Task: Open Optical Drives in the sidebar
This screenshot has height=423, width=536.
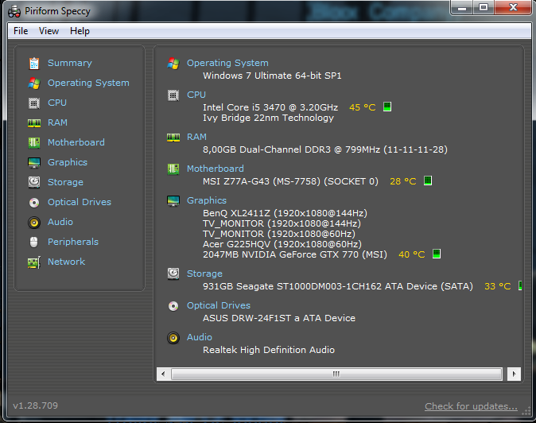Action: click(x=80, y=202)
